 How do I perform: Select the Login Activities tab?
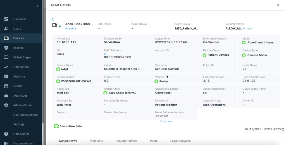coord(180,141)
